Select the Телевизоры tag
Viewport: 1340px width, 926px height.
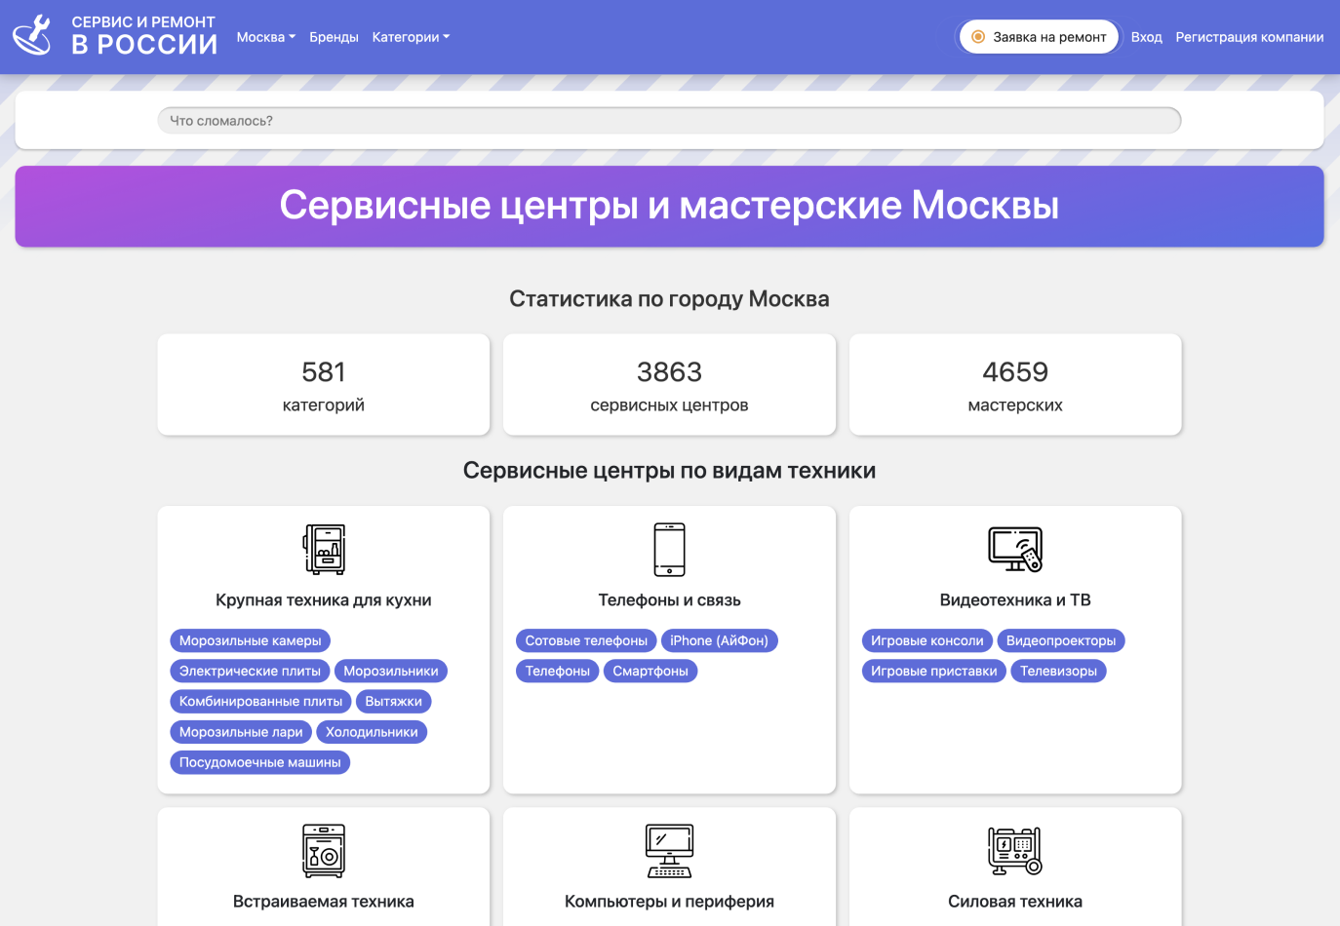pyautogui.click(x=1058, y=671)
